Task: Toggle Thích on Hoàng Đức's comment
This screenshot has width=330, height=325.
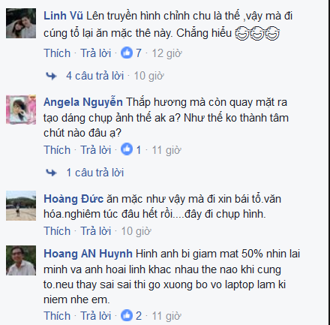Action: (x=57, y=231)
